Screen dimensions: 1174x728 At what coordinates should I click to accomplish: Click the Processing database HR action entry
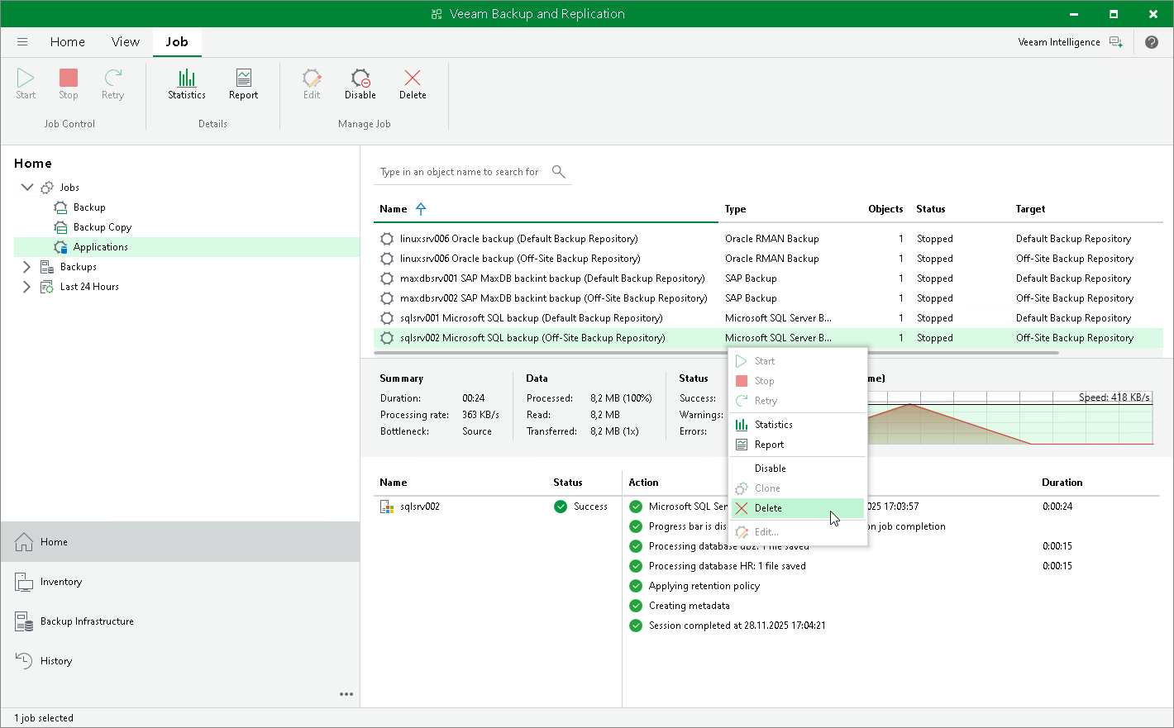(x=728, y=566)
